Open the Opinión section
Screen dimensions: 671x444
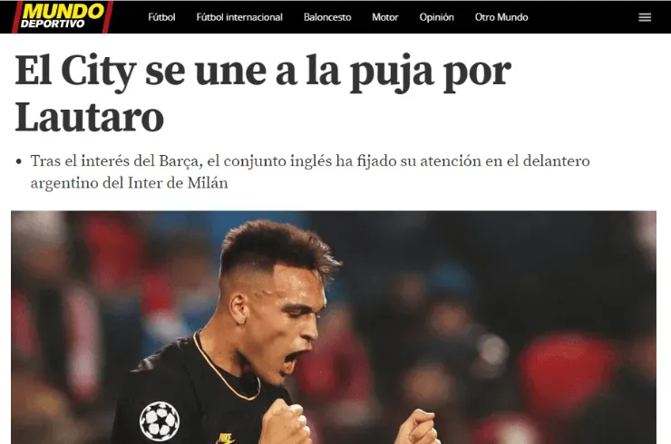tap(436, 17)
